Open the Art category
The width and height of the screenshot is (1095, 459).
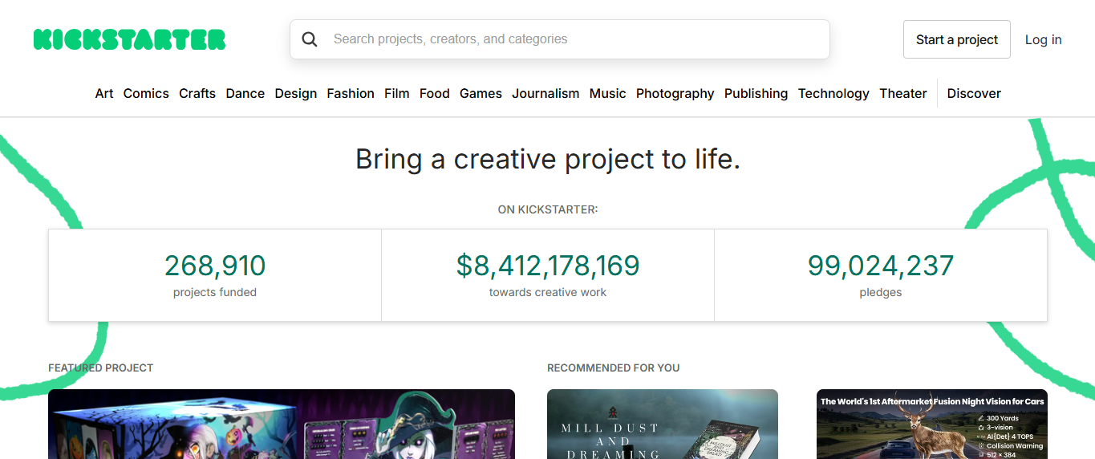[x=104, y=93]
